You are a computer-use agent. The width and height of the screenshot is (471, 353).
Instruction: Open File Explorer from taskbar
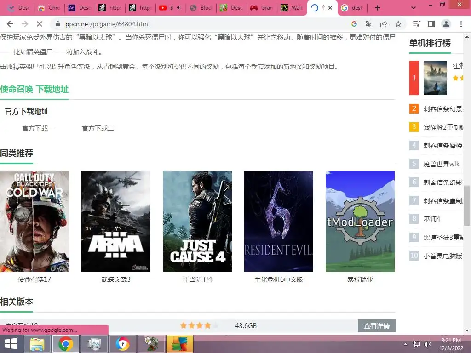click(37, 344)
